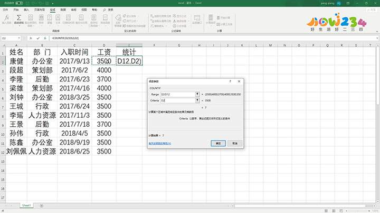Viewport: 380px width, 213px height.
Task: Collapse dialog using Range field selector icon
Action: (197, 94)
